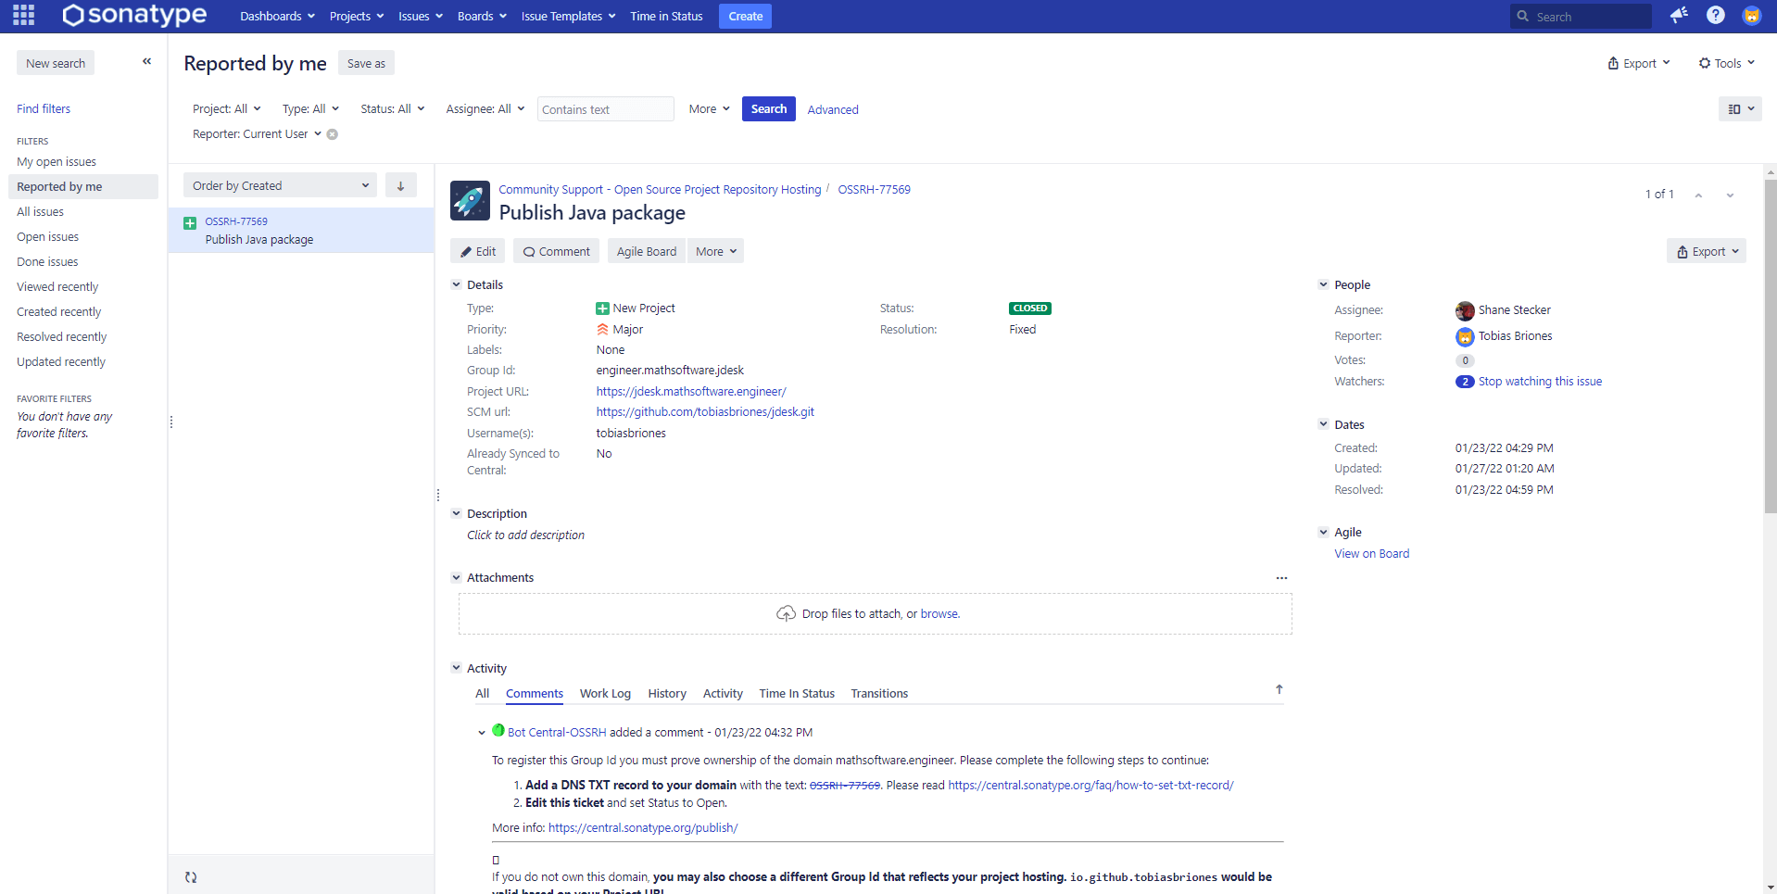Click the page vertical scrollbar
This screenshot has width=1777, height=894.
click(1771, 345)
